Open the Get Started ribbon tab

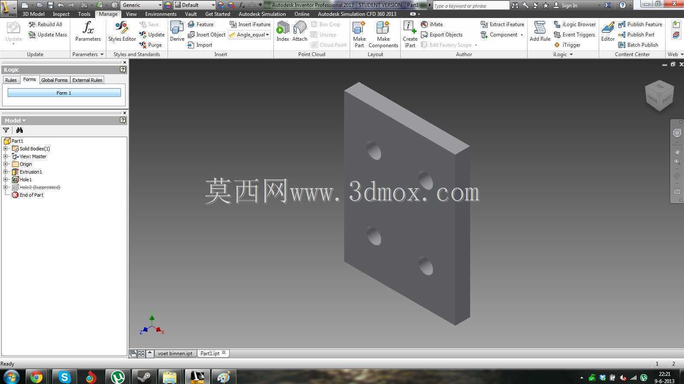[x=218, y=14]
